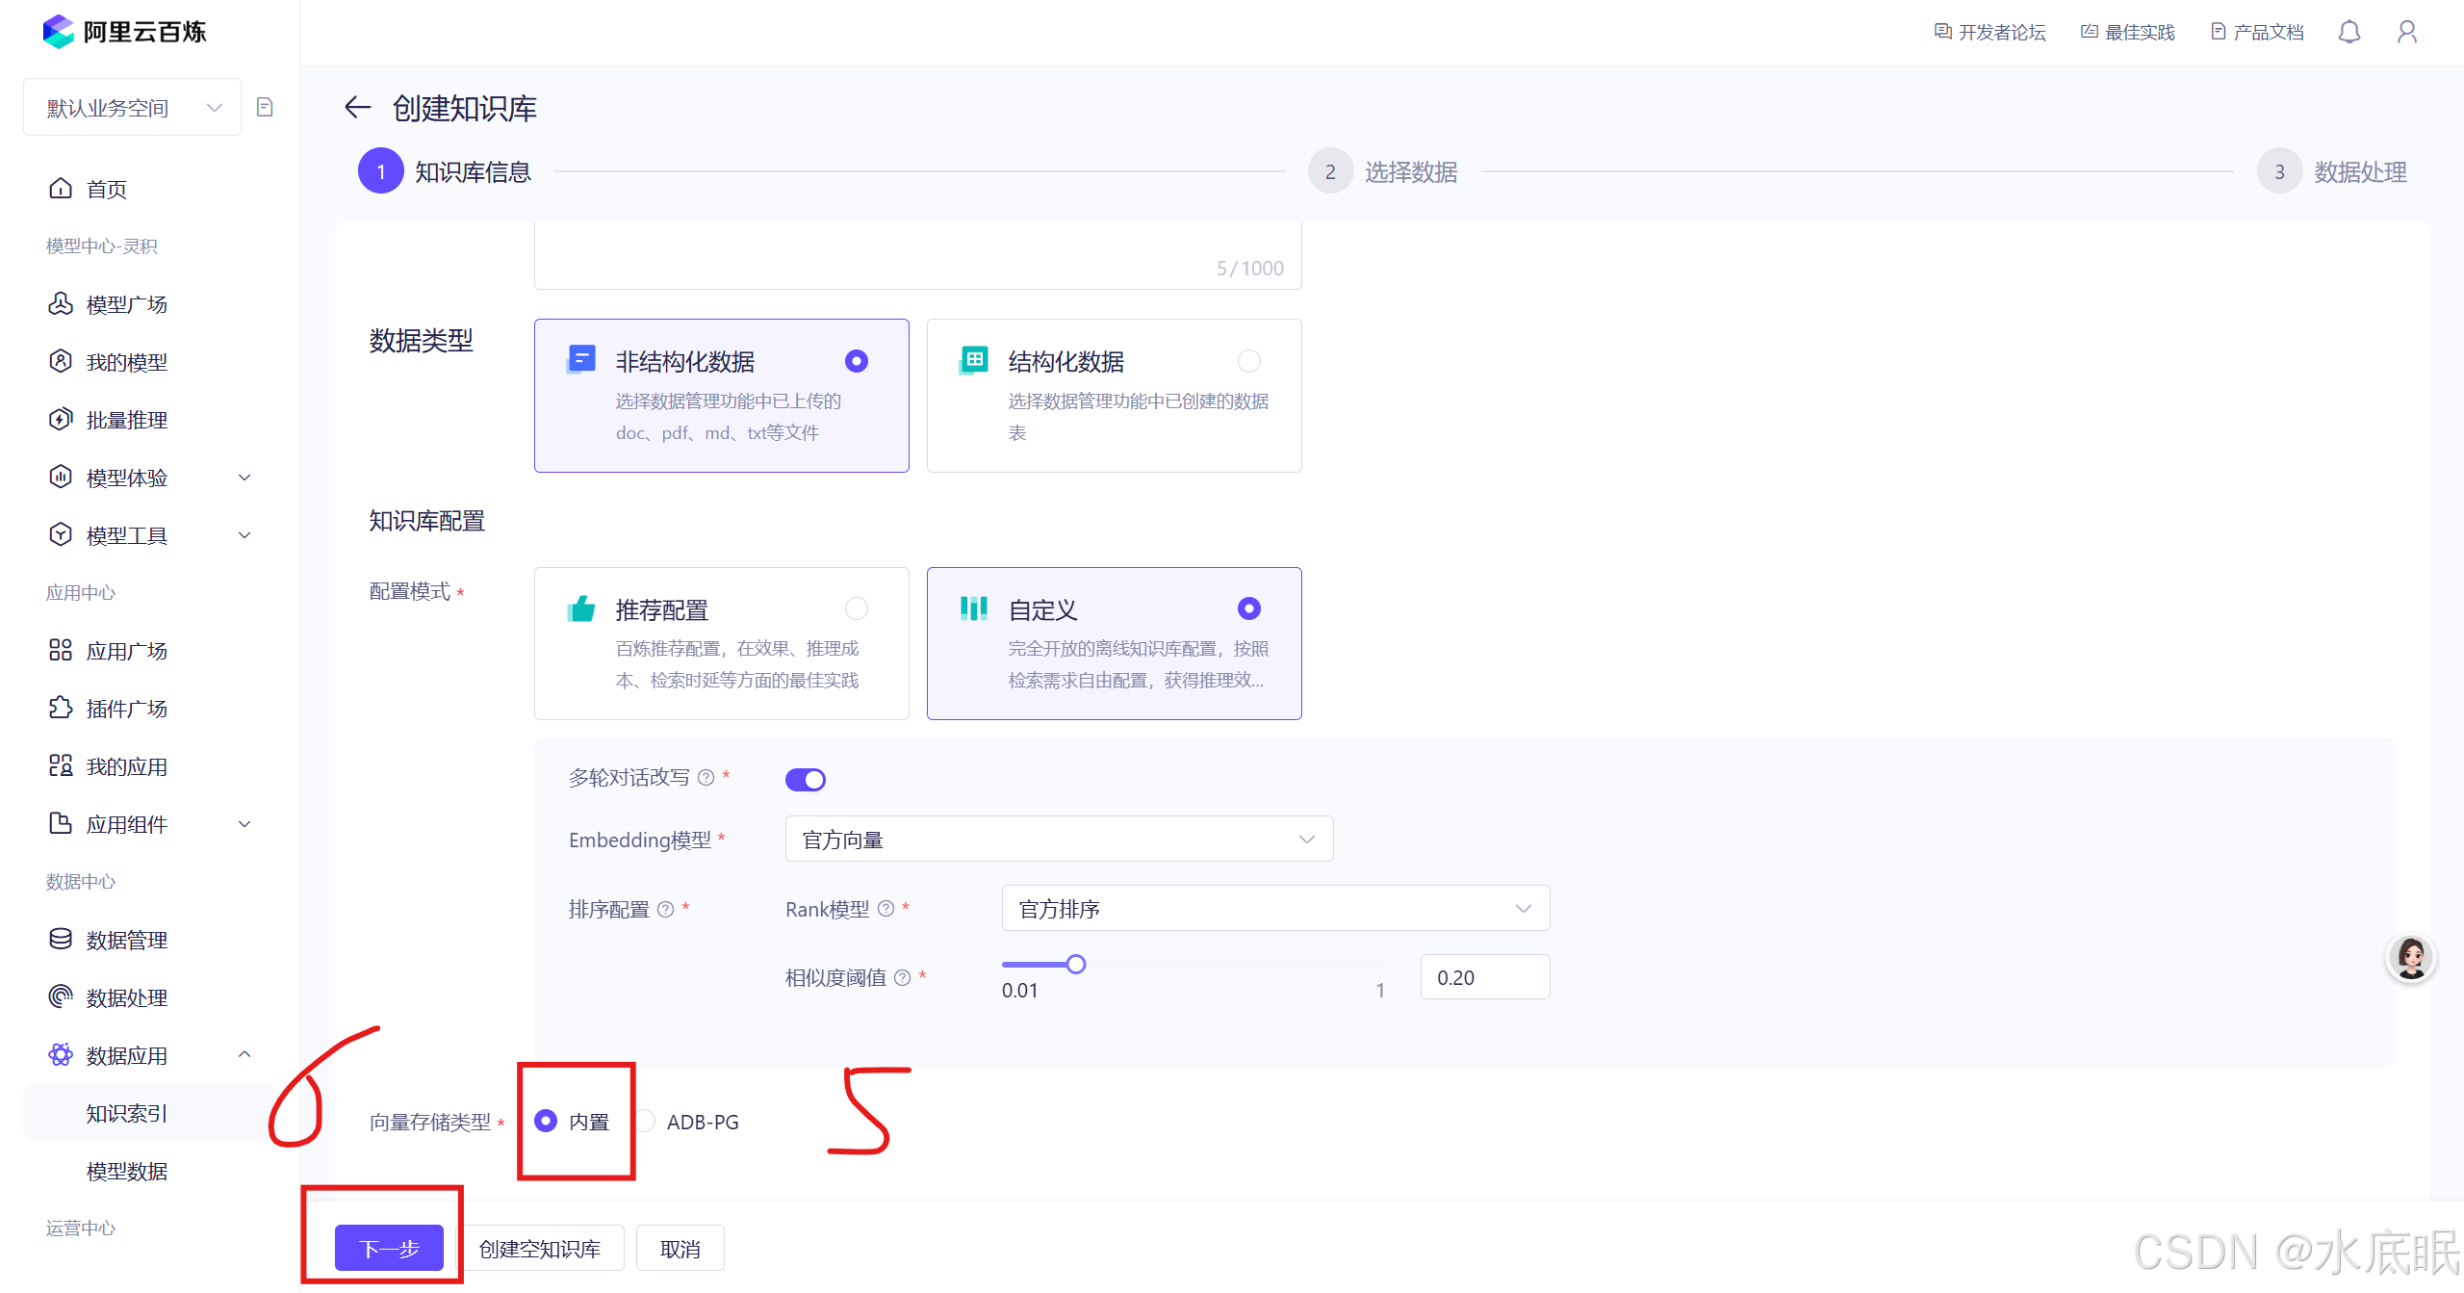
Task: Open 数据管理 in the sidebar
Action: point(126,940)
